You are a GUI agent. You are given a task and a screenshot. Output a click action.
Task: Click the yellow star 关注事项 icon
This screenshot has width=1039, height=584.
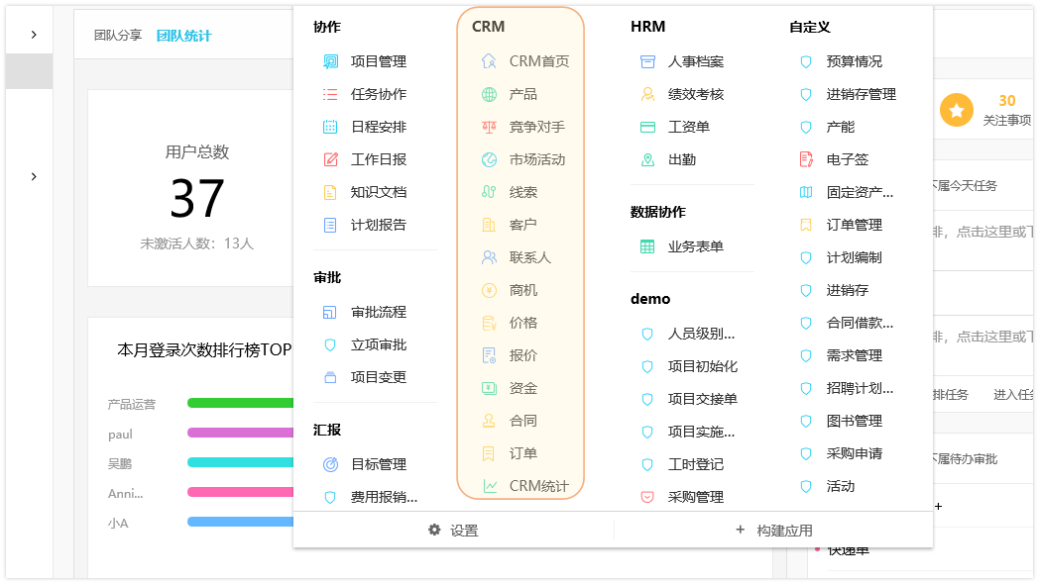(x=957, y=110)
